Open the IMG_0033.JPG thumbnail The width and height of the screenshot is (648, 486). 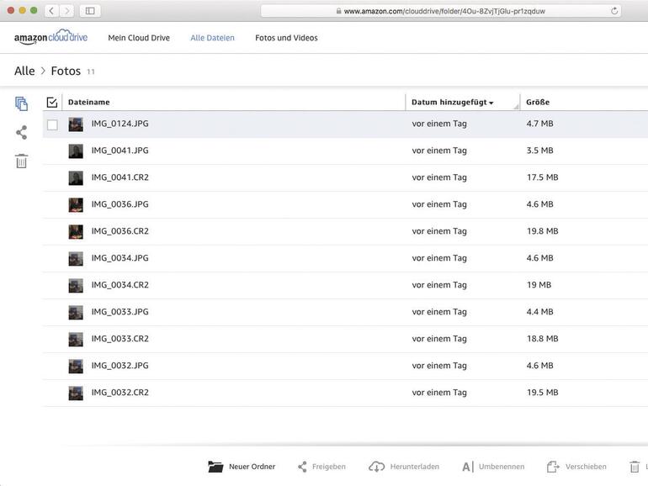(76, 312)
